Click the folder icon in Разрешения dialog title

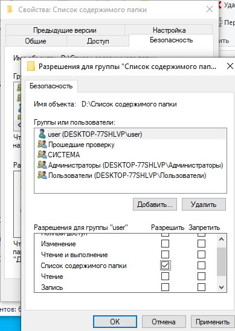[31, 67]
